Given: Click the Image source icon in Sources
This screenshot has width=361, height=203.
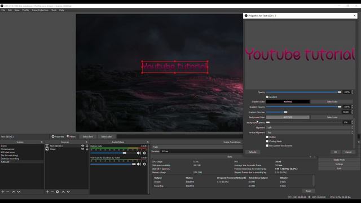Looking at the screenshot, I should (47, 149).
